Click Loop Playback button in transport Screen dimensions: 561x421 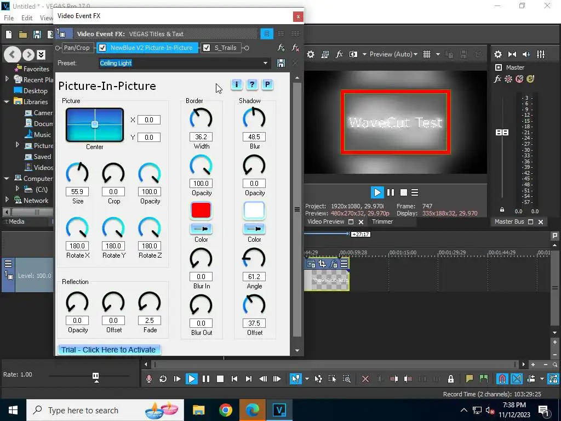[x=163, y=379]
